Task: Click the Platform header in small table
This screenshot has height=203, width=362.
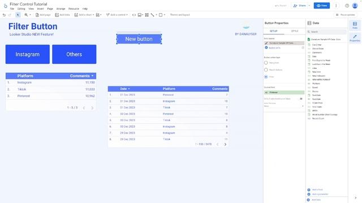Action: [25, 76]
